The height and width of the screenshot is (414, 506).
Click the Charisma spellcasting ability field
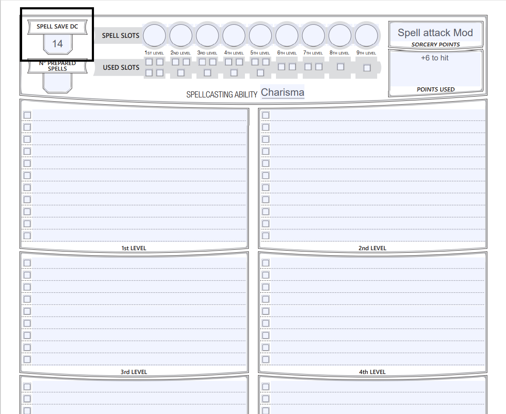point(282,92)
